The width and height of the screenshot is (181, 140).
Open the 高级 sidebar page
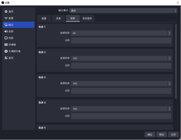click(x=19, y=58)
